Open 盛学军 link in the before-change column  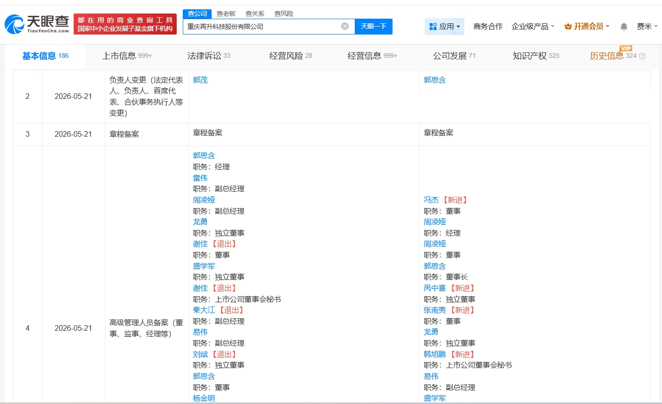click(x=204, y=266)
